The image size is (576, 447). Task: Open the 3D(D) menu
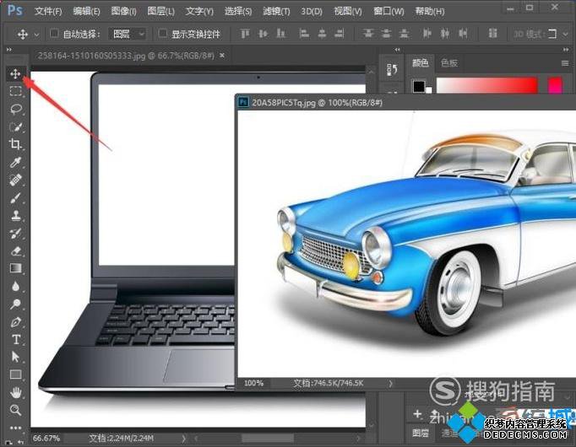(x=312, y=11)
